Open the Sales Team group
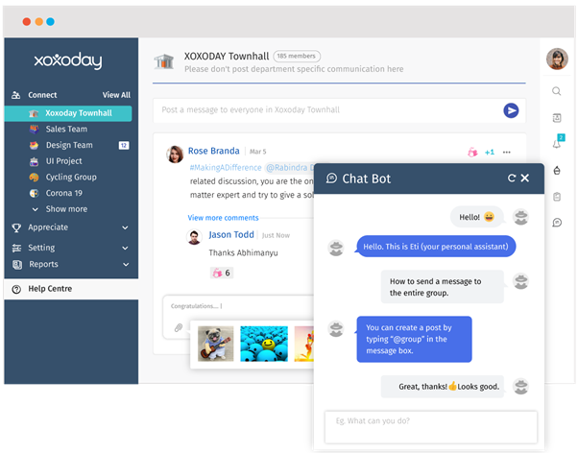Image resolution: width=578 pixels, height=453 pixels. click(x=66, y=129)
